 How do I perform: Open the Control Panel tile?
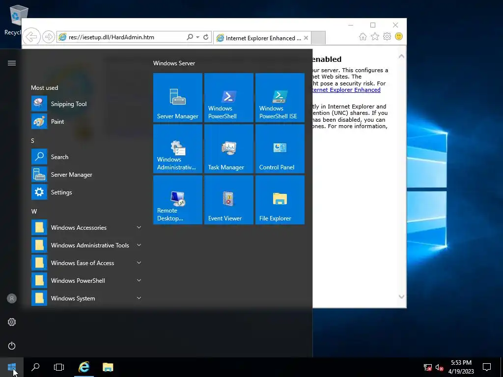pyautogui.click(x=279, y=149)
